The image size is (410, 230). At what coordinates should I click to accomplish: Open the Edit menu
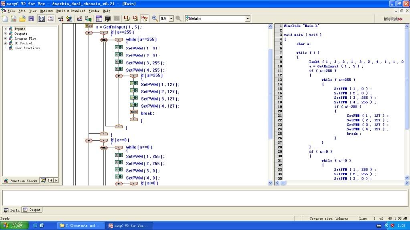[x=22, y=11]
